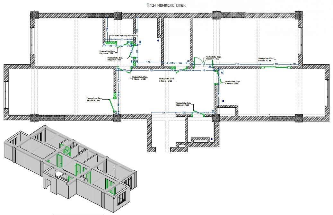The width and height of the screenshot is (333, 215).
Task: Click the blue dot in the upper middle room
Action: coord(158,41)
